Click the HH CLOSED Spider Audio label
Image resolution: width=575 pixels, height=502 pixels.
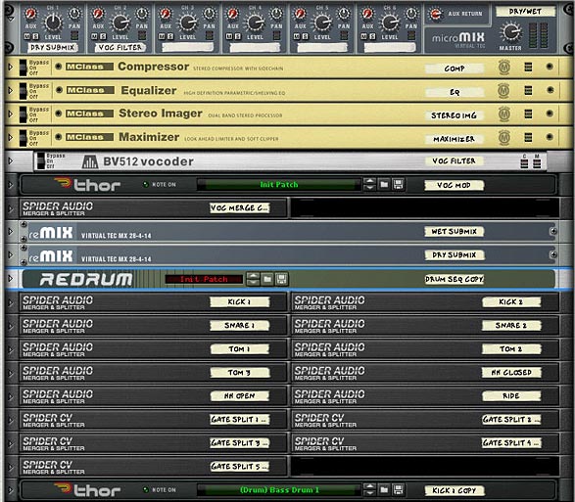tap(511, 372)
